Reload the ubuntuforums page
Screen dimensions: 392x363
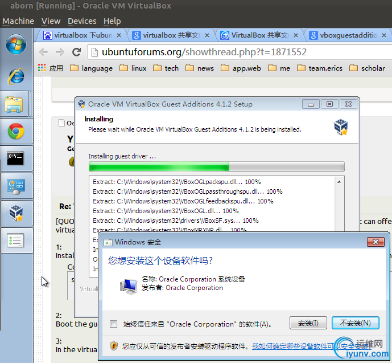pyautogui.click(x=76, y=52)
